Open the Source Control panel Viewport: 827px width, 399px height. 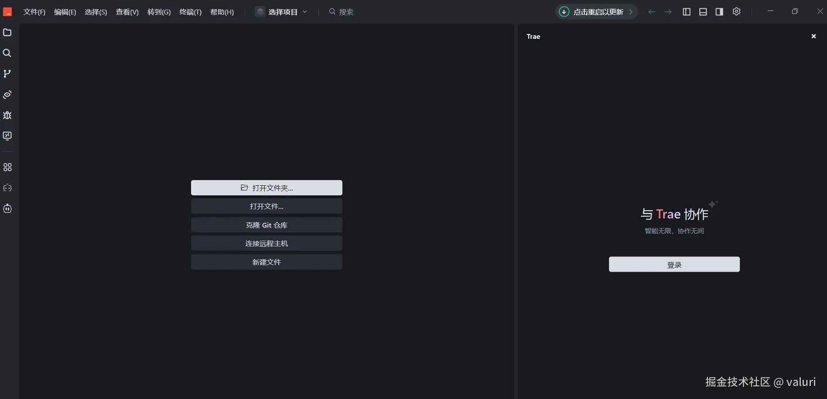click(7, 73)
